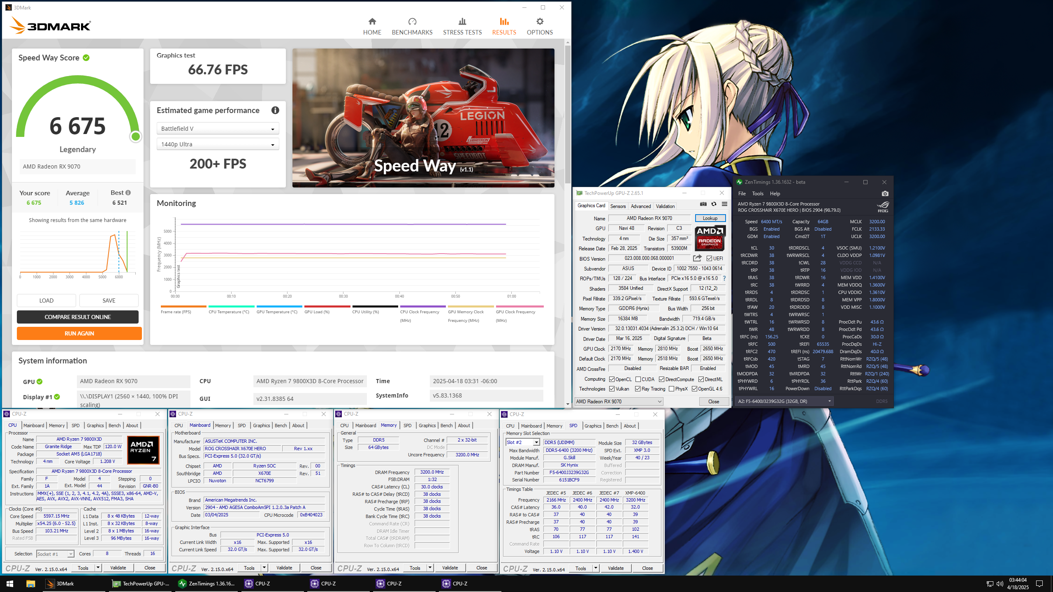Image resolution: width=1053 pixels, height=592 pixels.
Task: Expand Tools arrow in CPU-Z Mainboard window
Action: pos(264,568)
